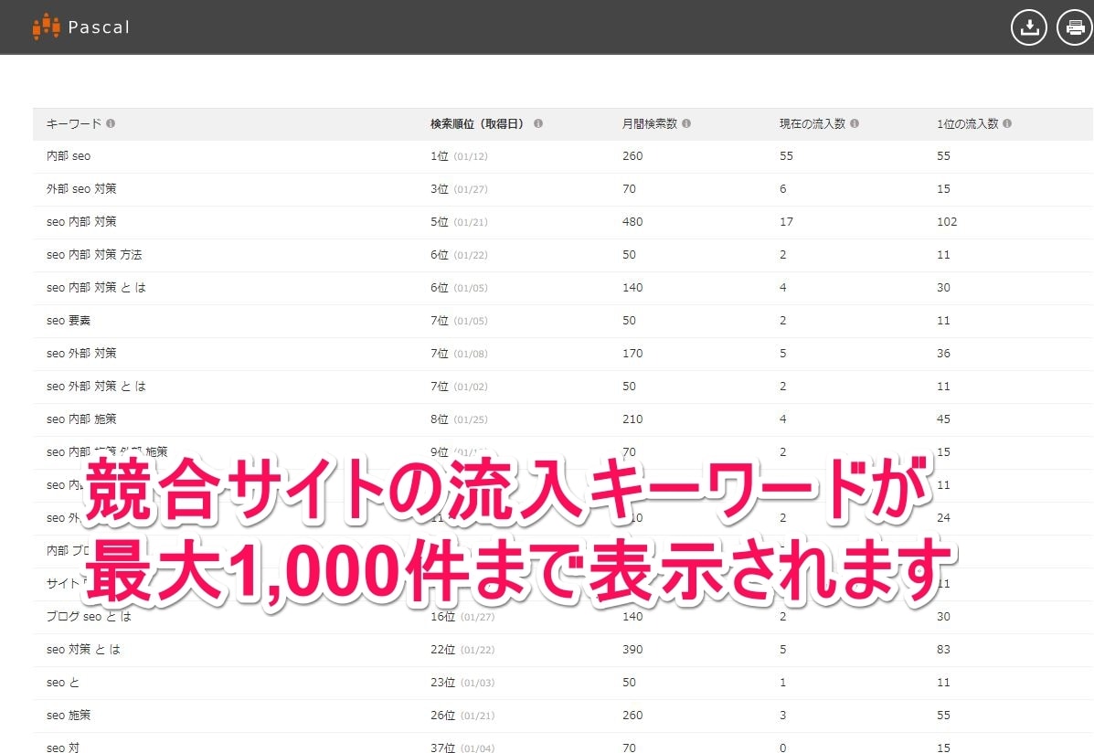Select keyword row 外部 seo 対策

point(563,189)
